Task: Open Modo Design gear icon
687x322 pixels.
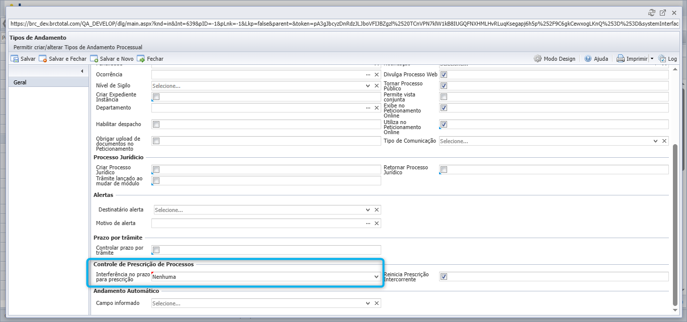Action: (538, 59)
